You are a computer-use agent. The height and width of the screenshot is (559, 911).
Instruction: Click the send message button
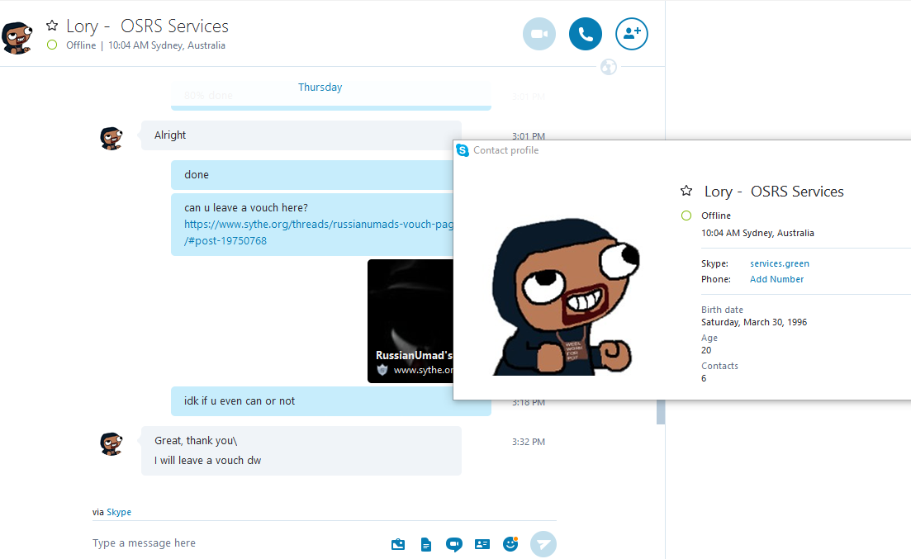(543, 544)
